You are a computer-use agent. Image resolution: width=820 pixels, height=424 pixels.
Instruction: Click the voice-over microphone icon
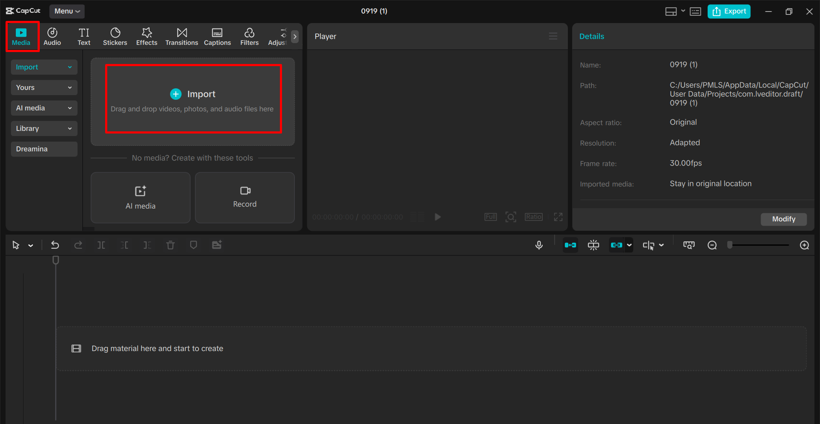click(539, 245)
